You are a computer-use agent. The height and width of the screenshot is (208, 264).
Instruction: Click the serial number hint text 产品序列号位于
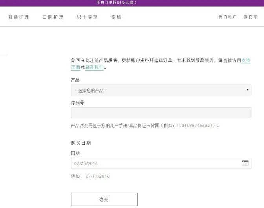pyautogui.click(x=145, y=126)
